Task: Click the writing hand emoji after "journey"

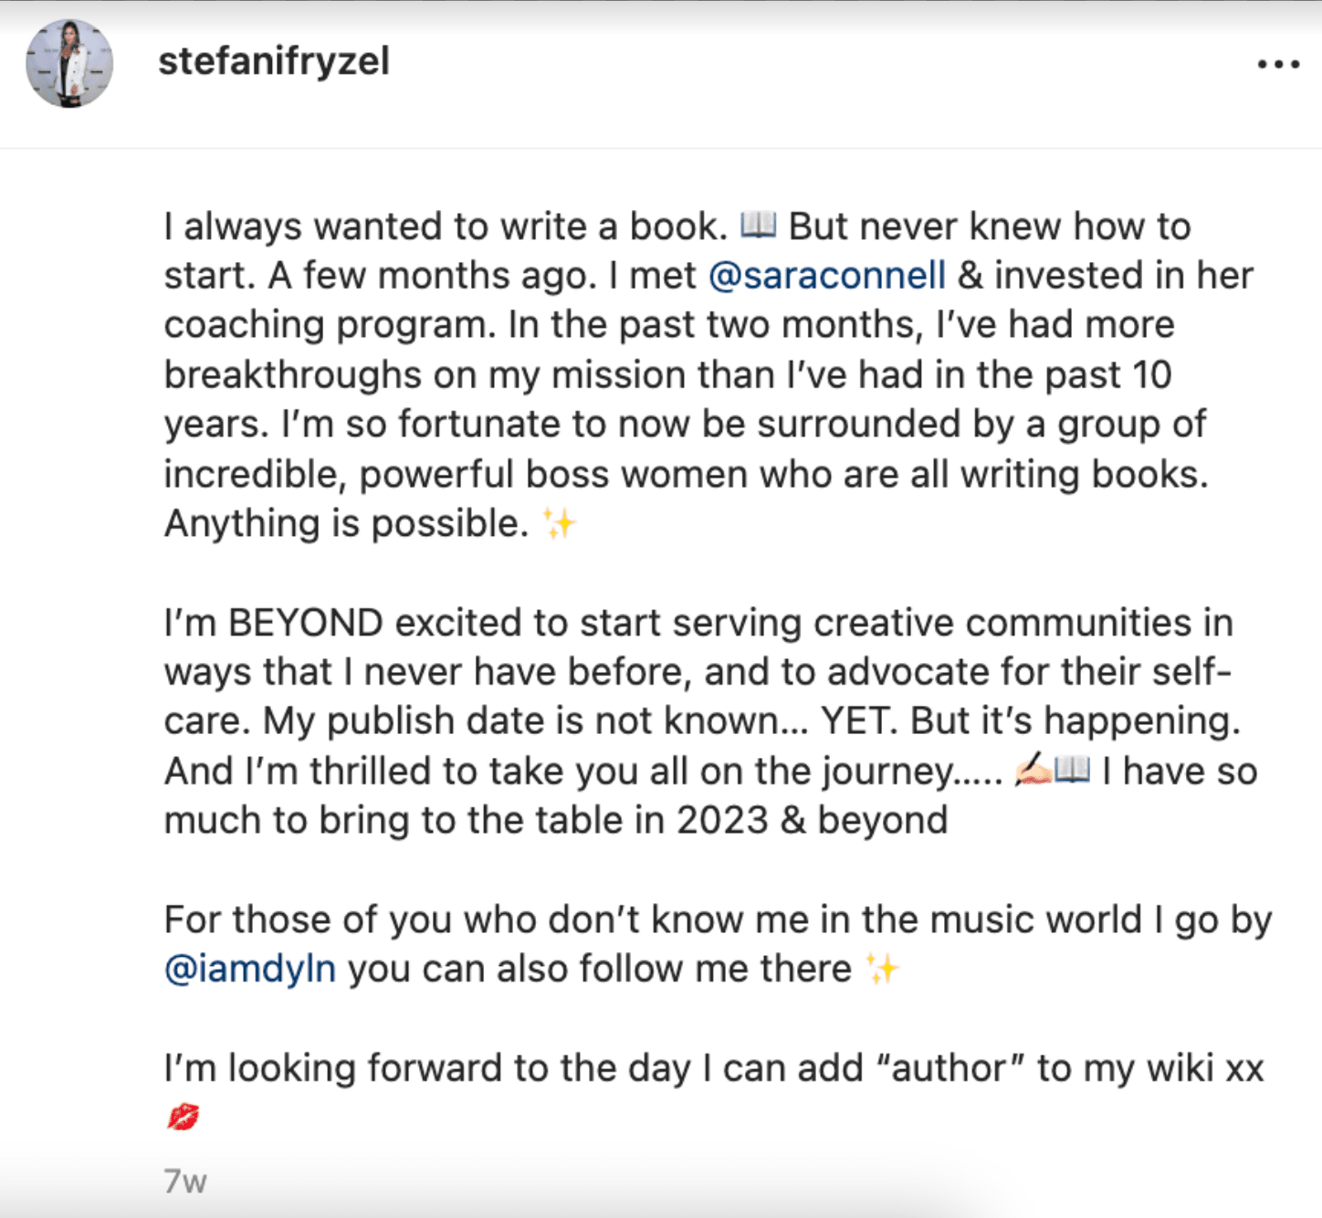Action: click(1033, 771)
